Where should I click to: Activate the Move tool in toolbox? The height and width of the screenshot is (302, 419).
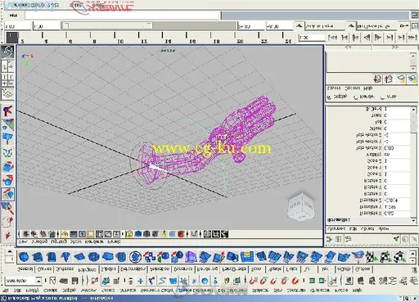pos(8,195)
